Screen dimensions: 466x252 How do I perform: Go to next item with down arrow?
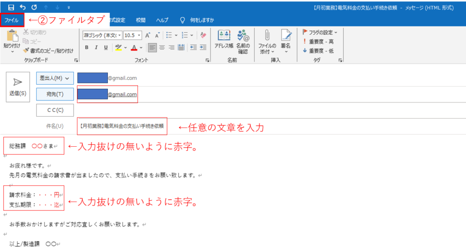tap(57, 7)
